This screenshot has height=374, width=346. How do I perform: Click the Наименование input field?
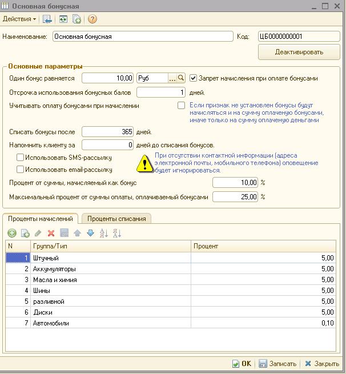143,37
